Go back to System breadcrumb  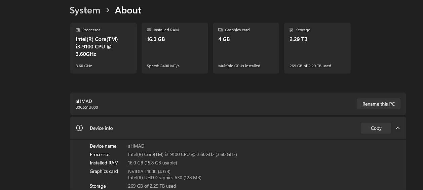(x=85, y=10)
